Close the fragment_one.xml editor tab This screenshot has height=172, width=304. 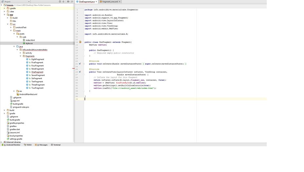pos(120,2)
